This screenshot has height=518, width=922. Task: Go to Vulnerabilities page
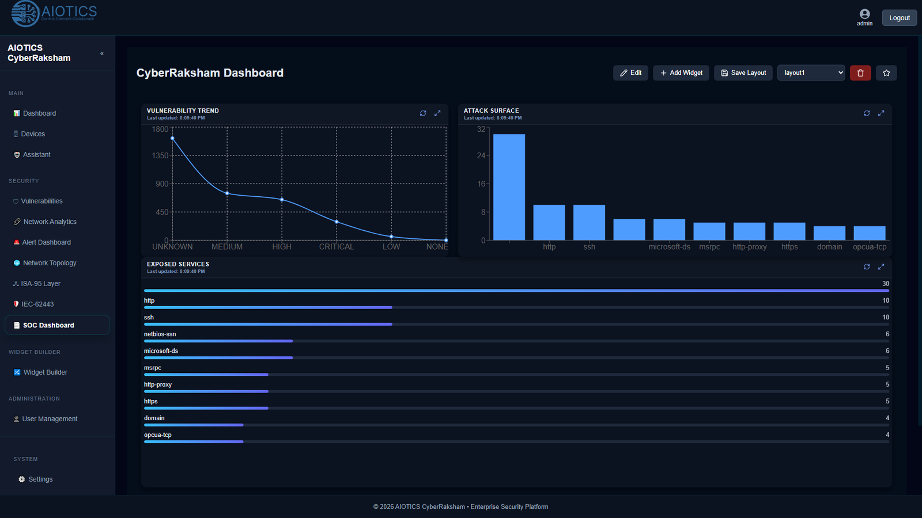(58, 201)
